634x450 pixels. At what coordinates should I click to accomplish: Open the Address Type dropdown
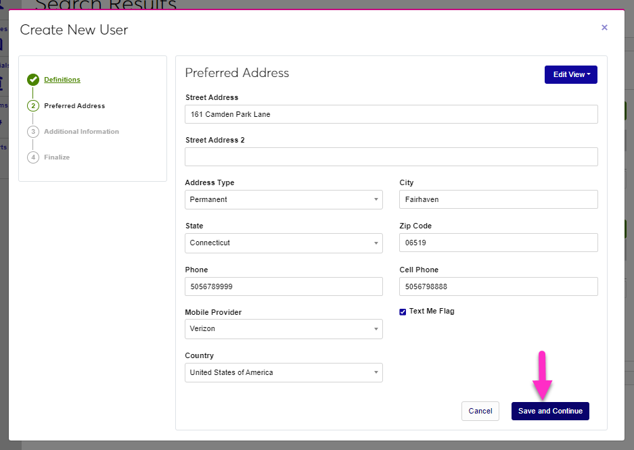pyautogui.click(x=284, y=199)
